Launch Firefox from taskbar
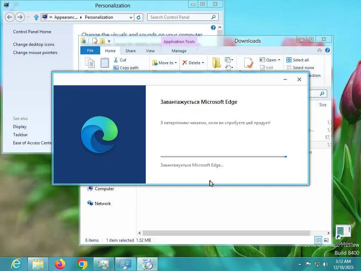The image size is (361, 271). (x=60, y=264)
